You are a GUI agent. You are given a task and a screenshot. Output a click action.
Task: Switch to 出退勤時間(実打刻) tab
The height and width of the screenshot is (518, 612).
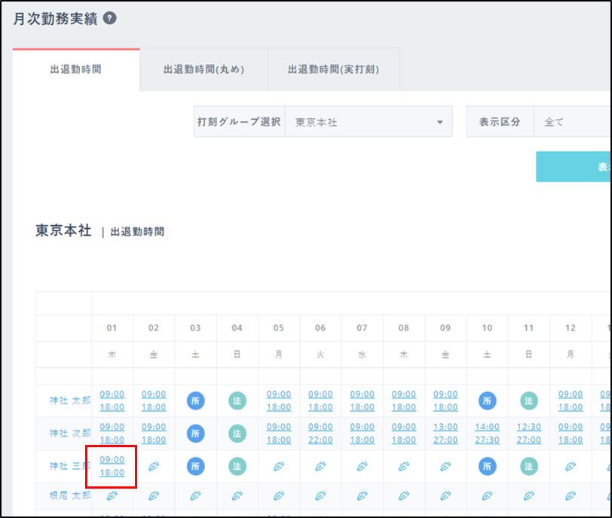[x=333, y=70]
